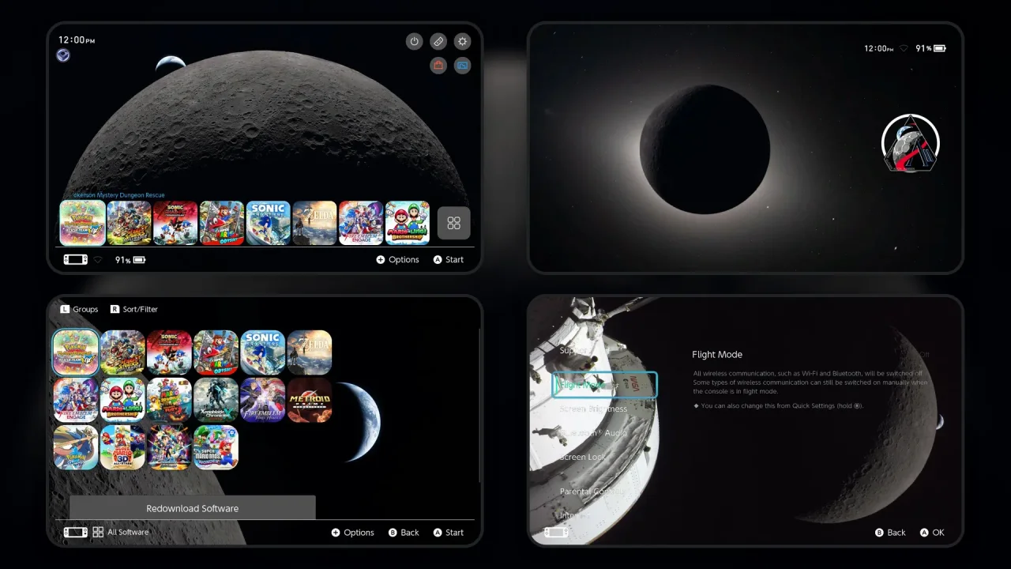Launch Super Mario Odyssey on the home row
1011x569 pixels.
[x=222, y=223]
